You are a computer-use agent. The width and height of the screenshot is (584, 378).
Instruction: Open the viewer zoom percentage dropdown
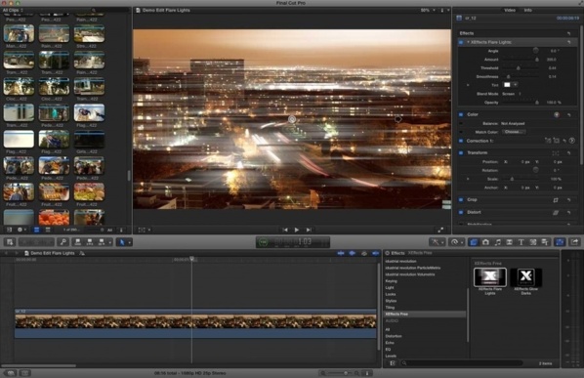click(428, 11)
